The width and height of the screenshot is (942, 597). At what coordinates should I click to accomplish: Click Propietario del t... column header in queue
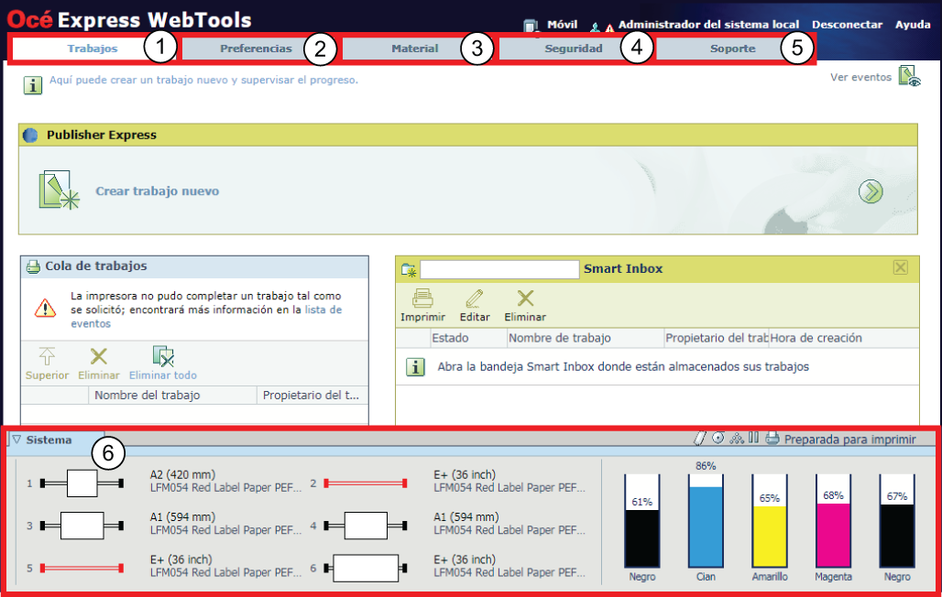[311, 396]
